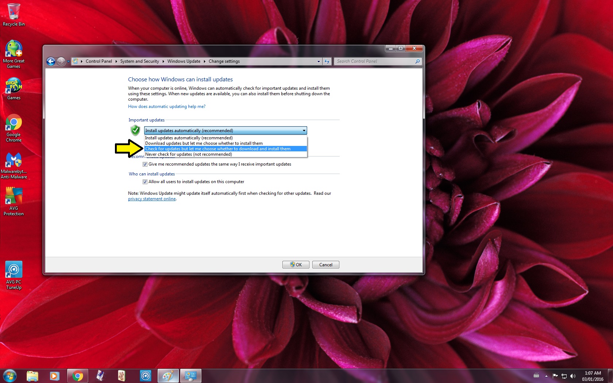The image size is (613, 383).
Task: Open Malwarebytes Anti-Malware desktop shortcut
Action: click(14, 166)
